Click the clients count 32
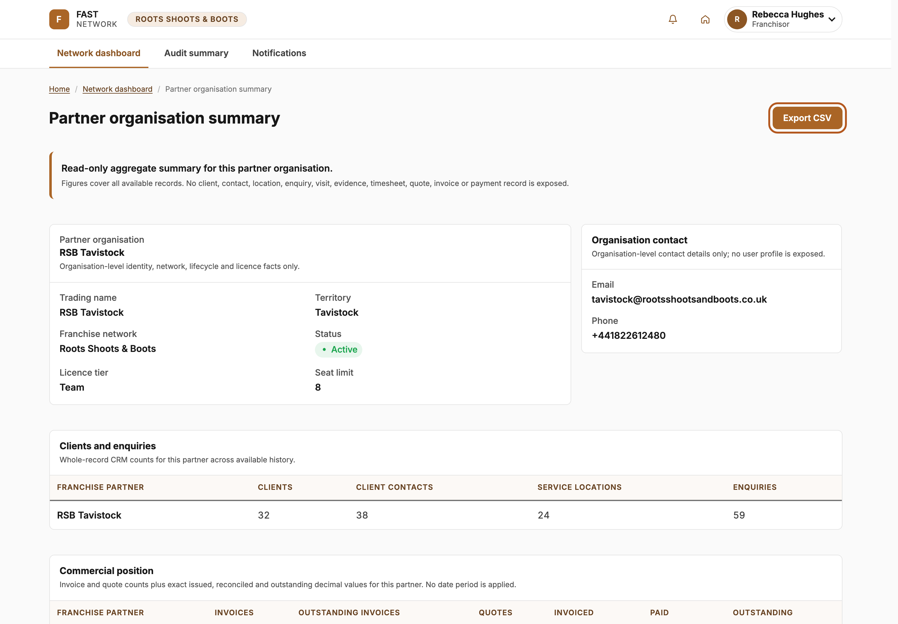Screen dimensions: 898x624 [263, 515]
